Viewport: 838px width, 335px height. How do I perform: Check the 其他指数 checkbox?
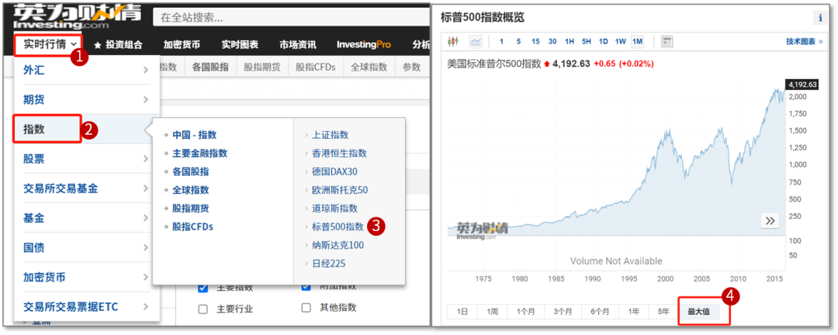pyautogui.click(x=306, y=308)
